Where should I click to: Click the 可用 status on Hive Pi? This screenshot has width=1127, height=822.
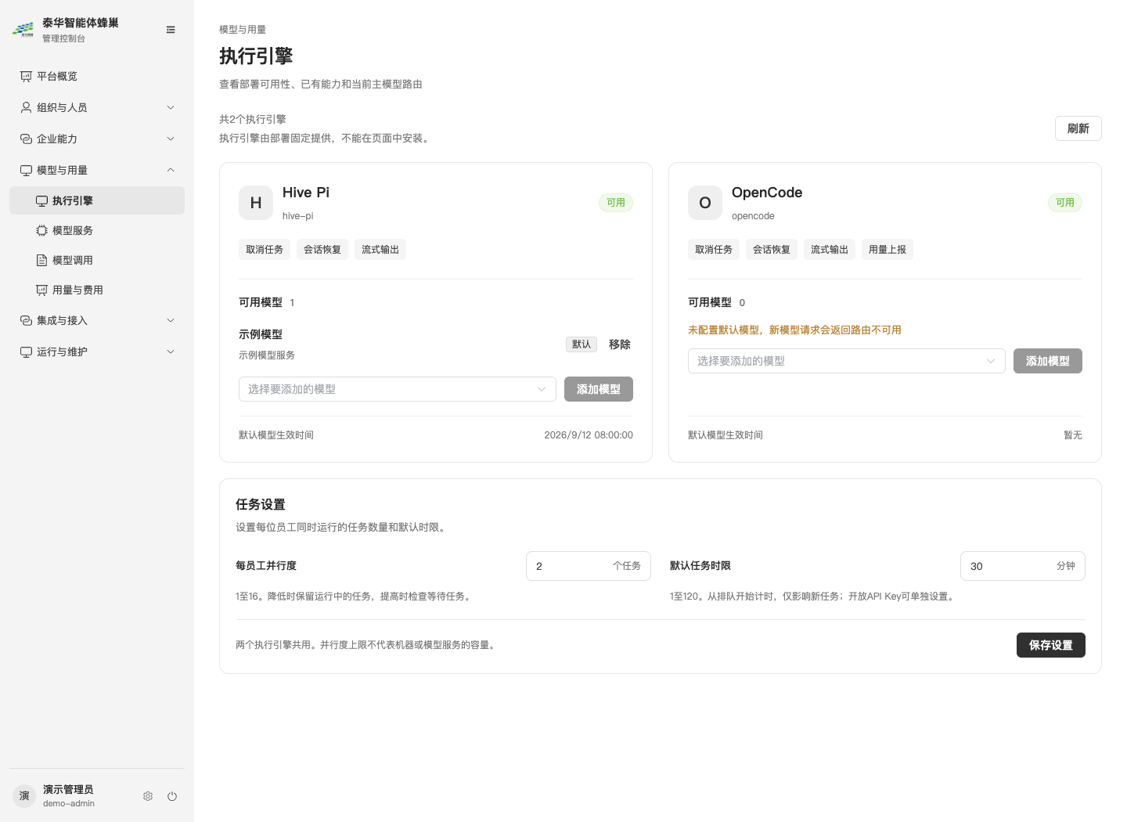(616, 203)
